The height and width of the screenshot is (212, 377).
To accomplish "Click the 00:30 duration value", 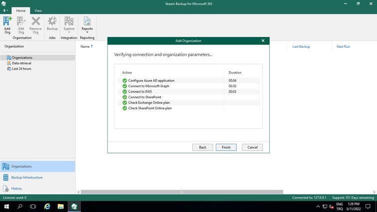I will coord(232,86).
